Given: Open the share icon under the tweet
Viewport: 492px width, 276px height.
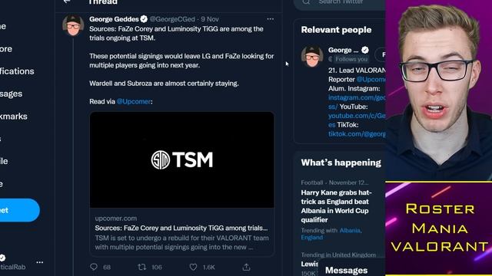Looking at the screenshot, I should [x=246, y=267].
